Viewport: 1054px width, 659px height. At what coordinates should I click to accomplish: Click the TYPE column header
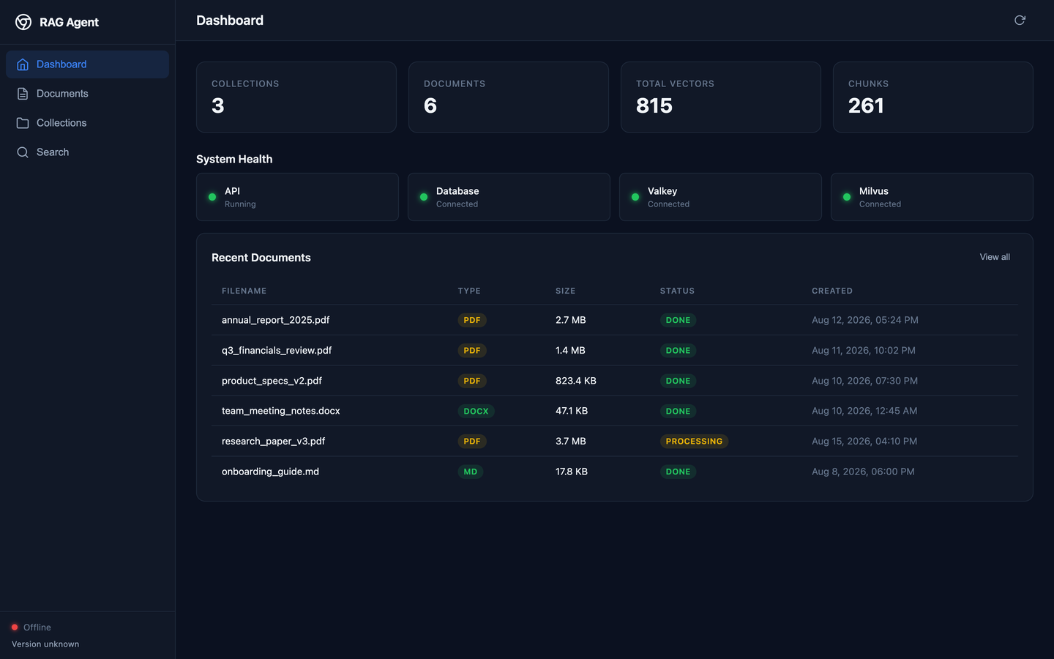point(469,291)
